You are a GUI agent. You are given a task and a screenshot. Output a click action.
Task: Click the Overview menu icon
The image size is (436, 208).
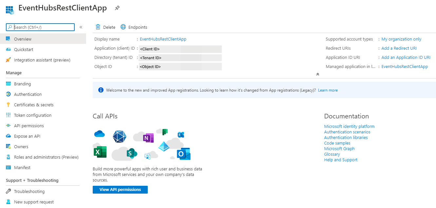coord(8,39)
